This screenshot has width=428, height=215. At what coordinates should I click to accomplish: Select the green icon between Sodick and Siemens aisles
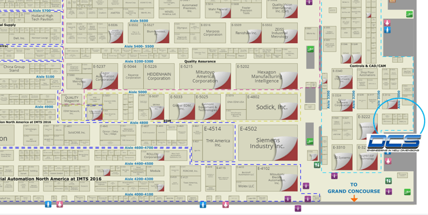tap(310, 141)
